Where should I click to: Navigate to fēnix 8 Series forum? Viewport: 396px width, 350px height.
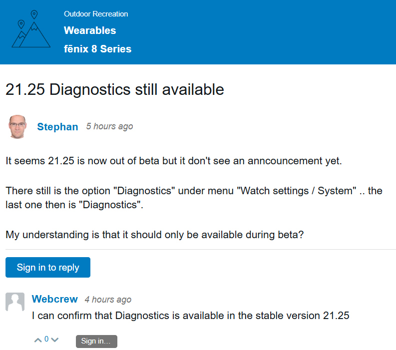(97, 49)
